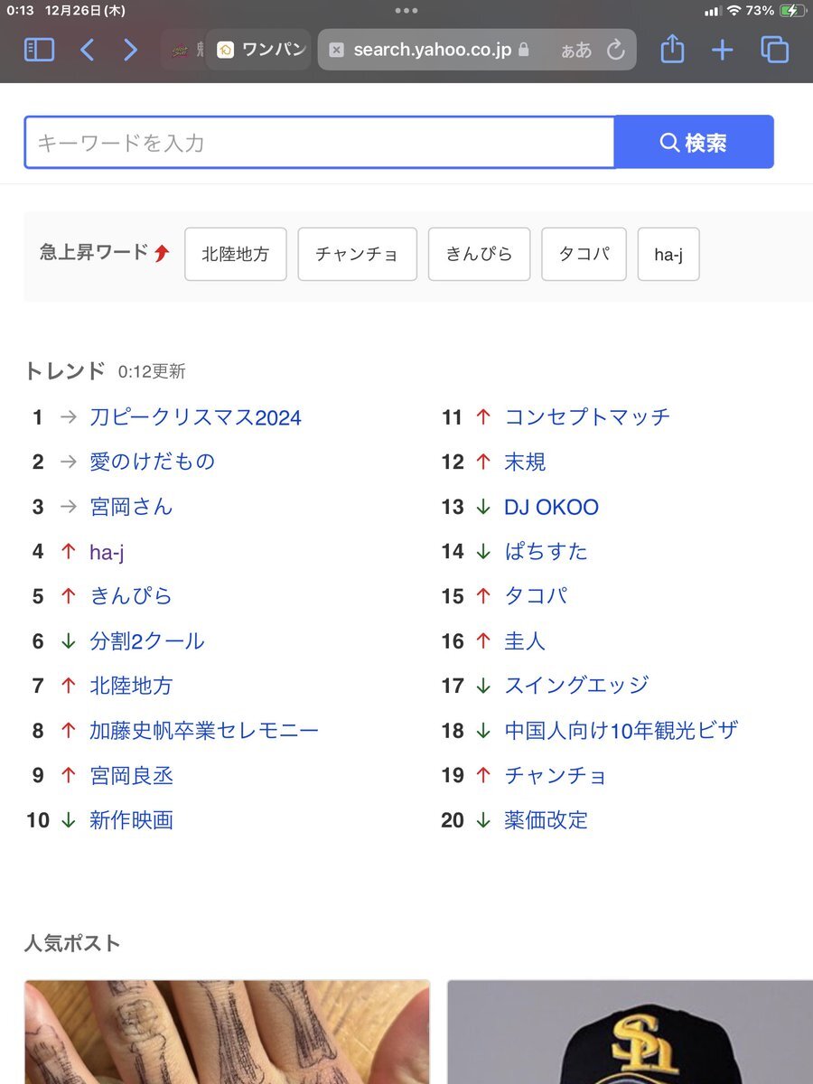Screen dimensions: 813x1084
Task: Open the baseball cap post thumbnail
Action: 631,1032
